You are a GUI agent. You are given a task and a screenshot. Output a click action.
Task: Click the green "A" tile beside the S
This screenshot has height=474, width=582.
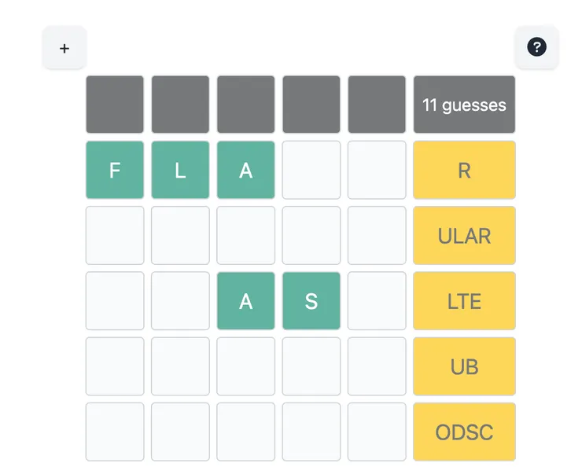246,301
